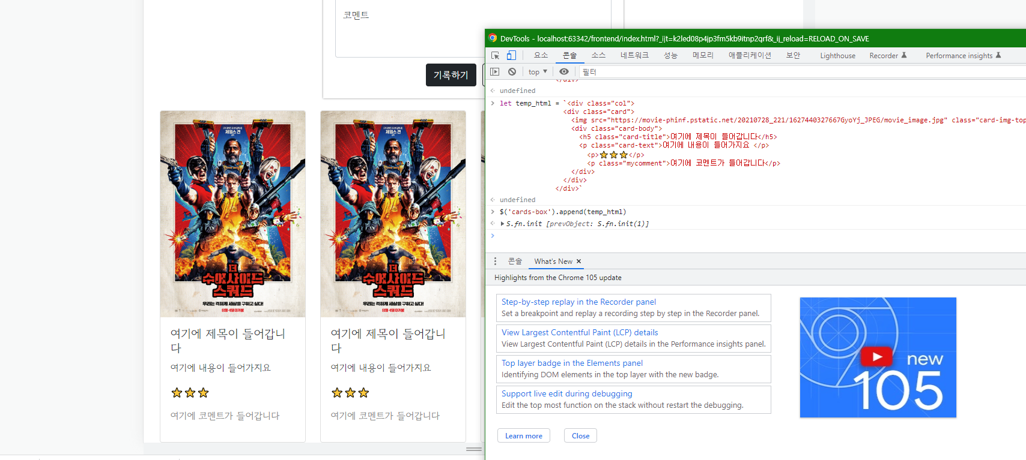Click the second card's 내용 text
This screenshot has width=1026, height=460.
click(x=381, y=368)
